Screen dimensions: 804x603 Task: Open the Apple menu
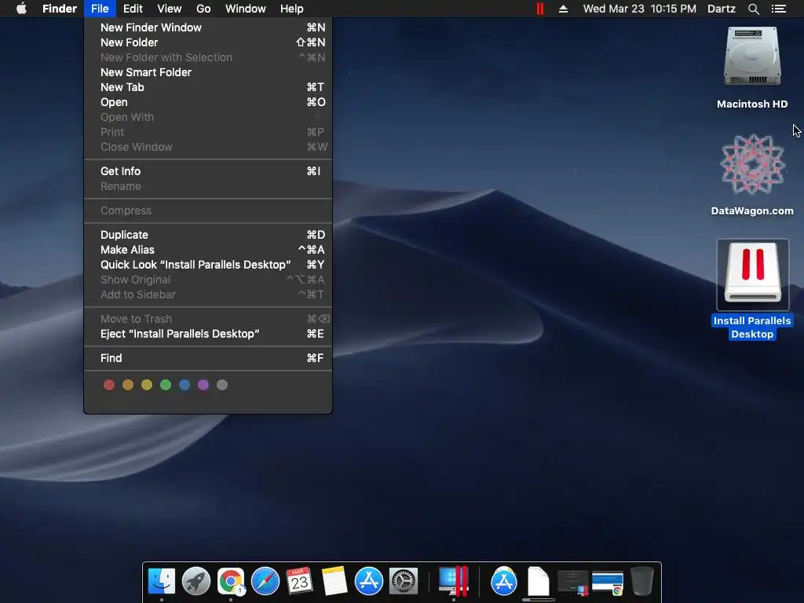pos(21,9)
